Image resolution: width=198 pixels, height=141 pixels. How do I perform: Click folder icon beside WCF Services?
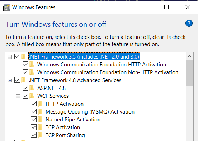(32, 96)
